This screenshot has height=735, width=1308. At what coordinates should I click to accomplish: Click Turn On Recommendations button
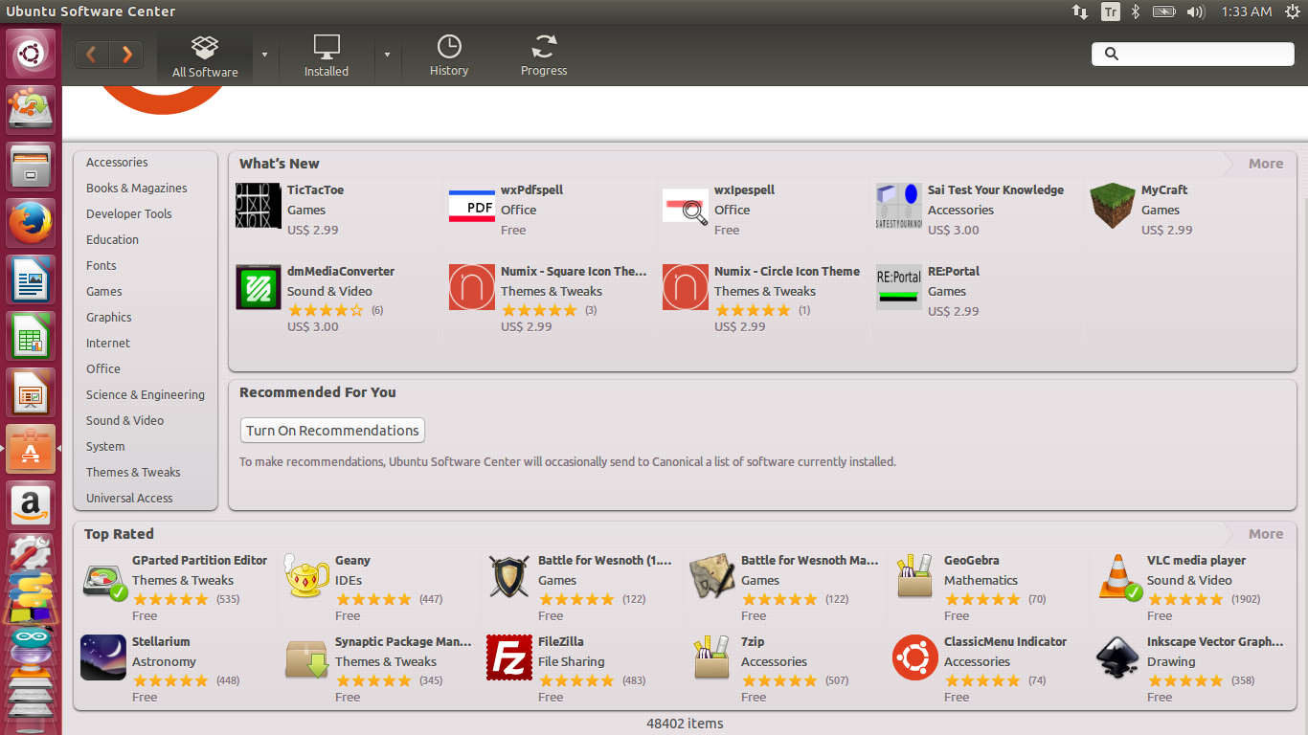(332, 431)
